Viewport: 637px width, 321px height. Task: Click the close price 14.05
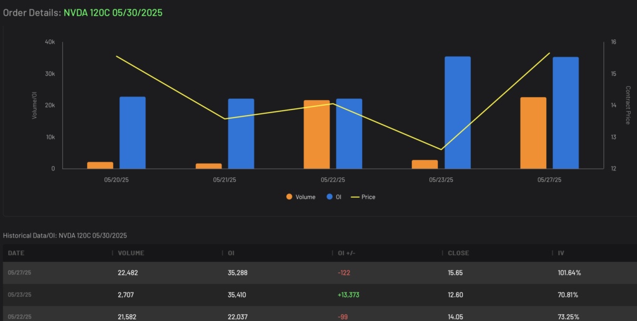click(455, 317)
